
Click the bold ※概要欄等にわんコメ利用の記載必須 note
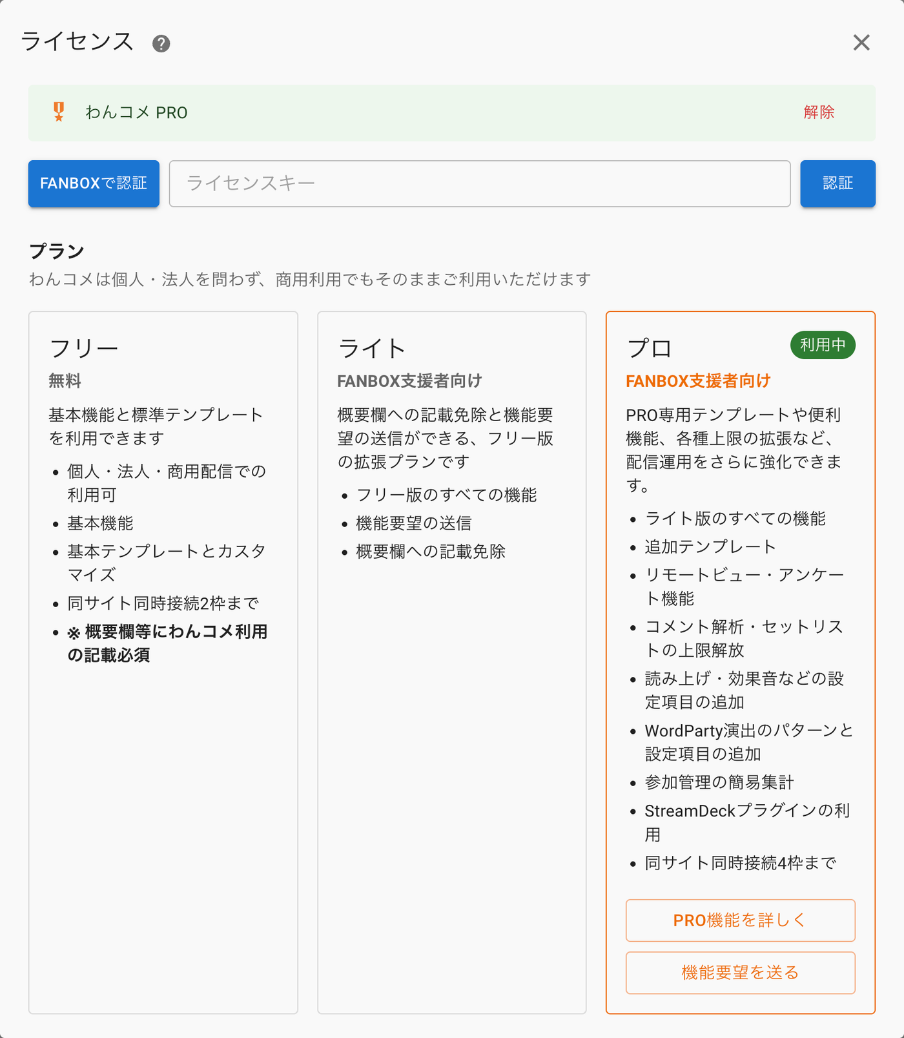click(167, 643)
